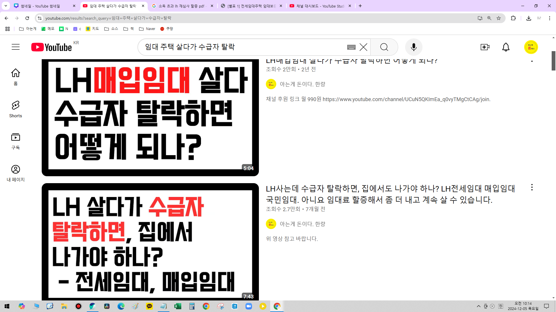Switch to the 채널 대시보드 YouTube Studio tab
This screenshot has height=312, width=556.
pyautogui.click(x=320, y=6)
